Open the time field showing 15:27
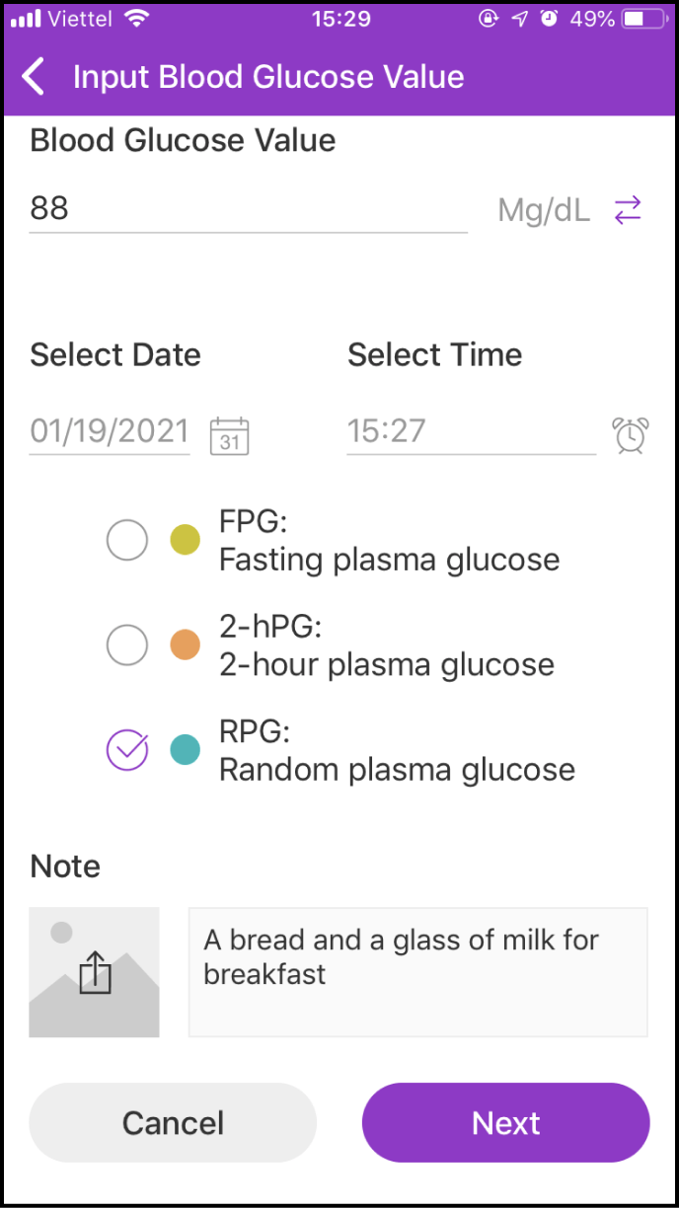Image resolution: width=679 pixels, height=1208 pixels. [x=471, y=431]
